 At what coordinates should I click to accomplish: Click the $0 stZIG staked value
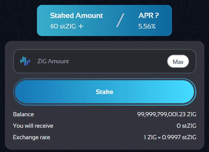click(x=63, y=26)
